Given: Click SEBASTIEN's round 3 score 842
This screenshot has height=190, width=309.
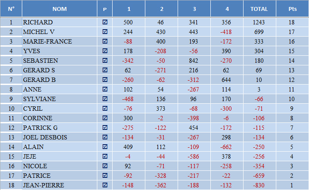Looking at the screenshot, I should click(x=193, y=61).
